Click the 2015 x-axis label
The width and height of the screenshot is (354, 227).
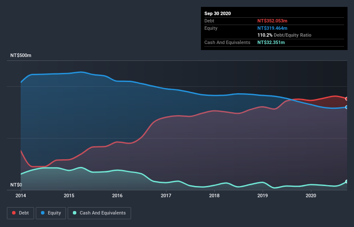pos(69,195)
